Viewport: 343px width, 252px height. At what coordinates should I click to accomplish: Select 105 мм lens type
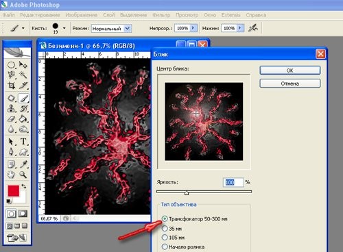(165, 238)
